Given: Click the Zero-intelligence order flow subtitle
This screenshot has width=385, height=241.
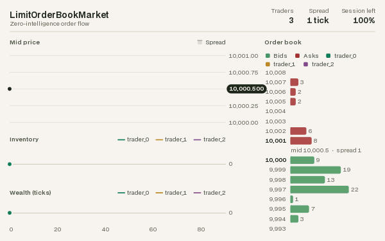Looking at the screenshot, I should [x=49, y=24].
